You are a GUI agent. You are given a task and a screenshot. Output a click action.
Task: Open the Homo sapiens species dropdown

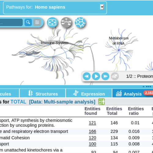tap(102, 7)
